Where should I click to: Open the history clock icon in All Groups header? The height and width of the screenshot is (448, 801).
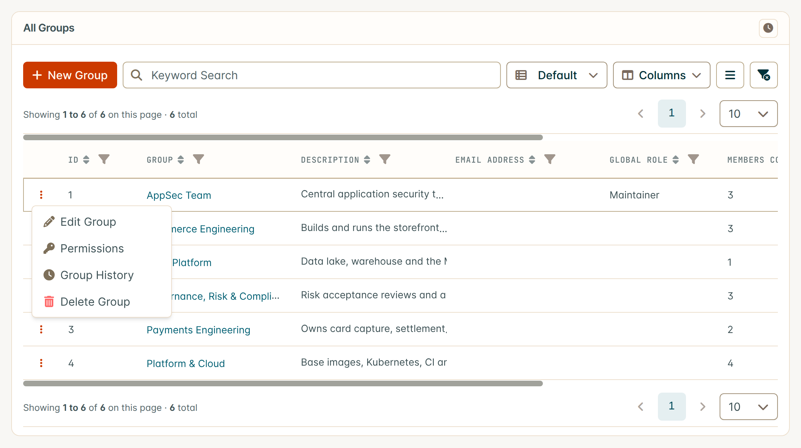click(x=768, y=28)
